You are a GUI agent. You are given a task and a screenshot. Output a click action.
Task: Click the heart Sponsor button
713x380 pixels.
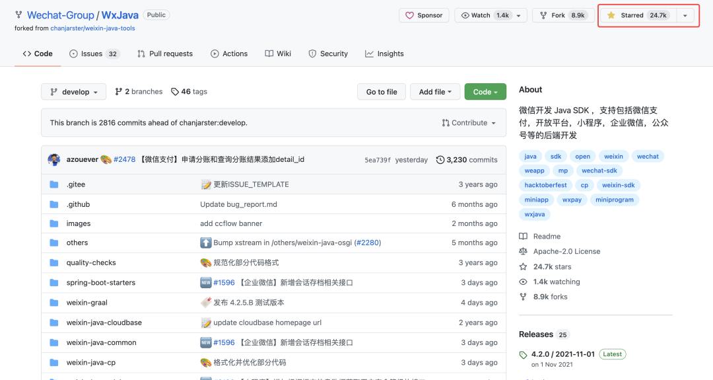(x=424, y=15)
